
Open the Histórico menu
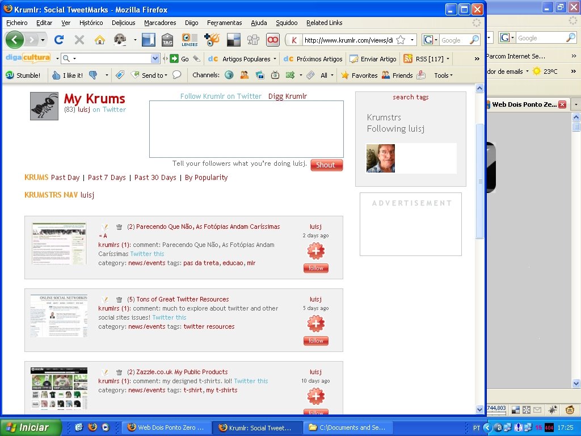tap(91, 23)
